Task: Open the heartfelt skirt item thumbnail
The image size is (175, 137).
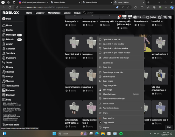Action: tap(74, 43)
